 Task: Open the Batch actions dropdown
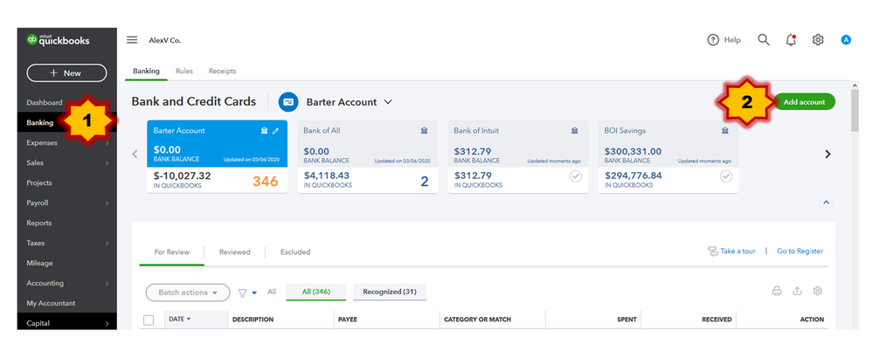[188, 292]
